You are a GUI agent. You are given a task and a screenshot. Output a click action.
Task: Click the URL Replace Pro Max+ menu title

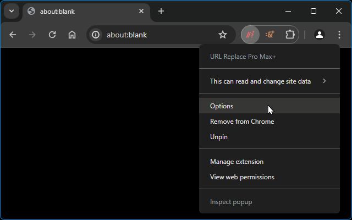tap(243, 57)
